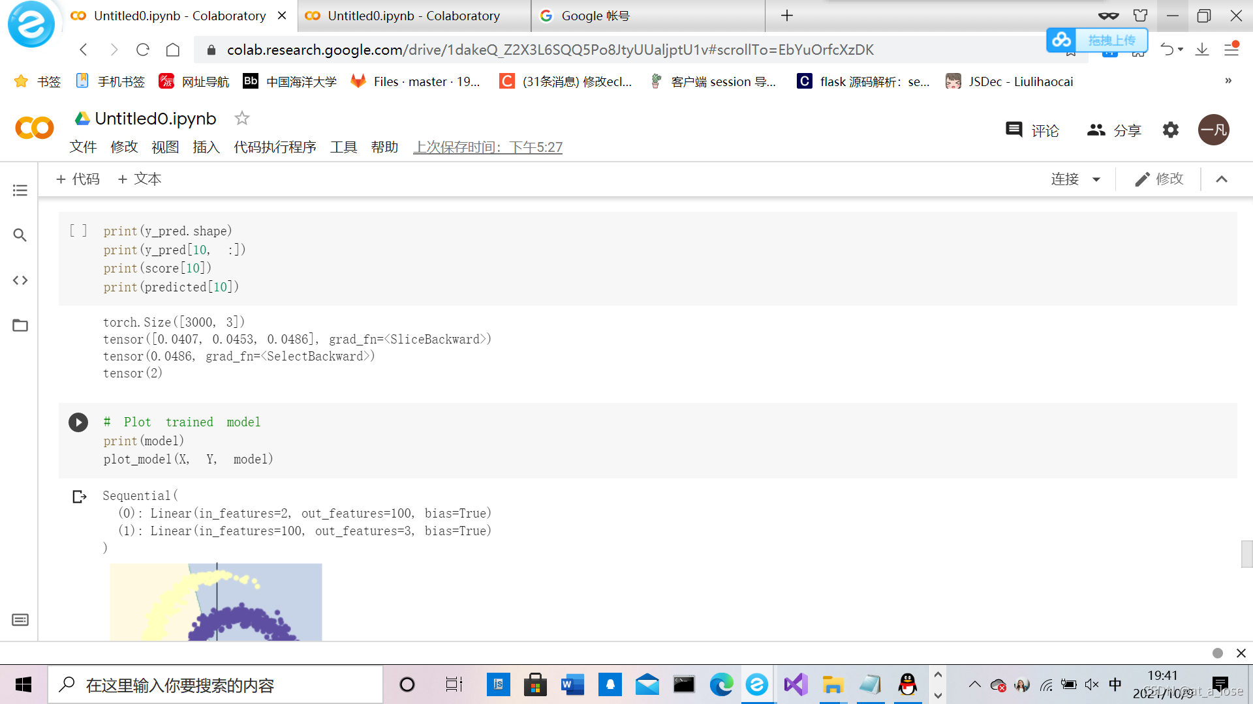Screen dimensions: 1253x704
Task: Open the settings gear icon
Action: [1171, 130]
